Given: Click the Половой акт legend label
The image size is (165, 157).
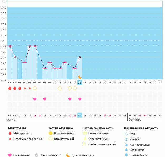Looking at the screenshot, I should click(22, 155).
